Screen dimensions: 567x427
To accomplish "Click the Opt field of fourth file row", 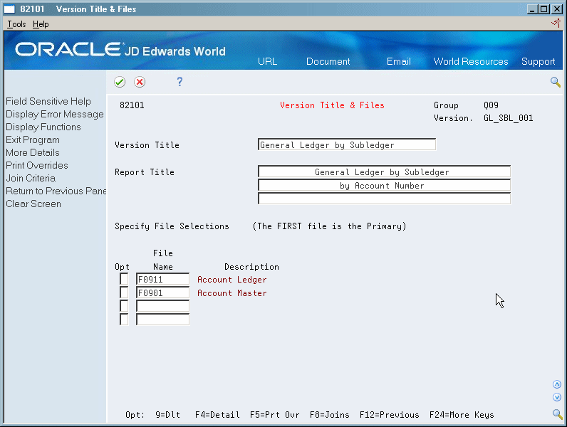I will 124,320.
